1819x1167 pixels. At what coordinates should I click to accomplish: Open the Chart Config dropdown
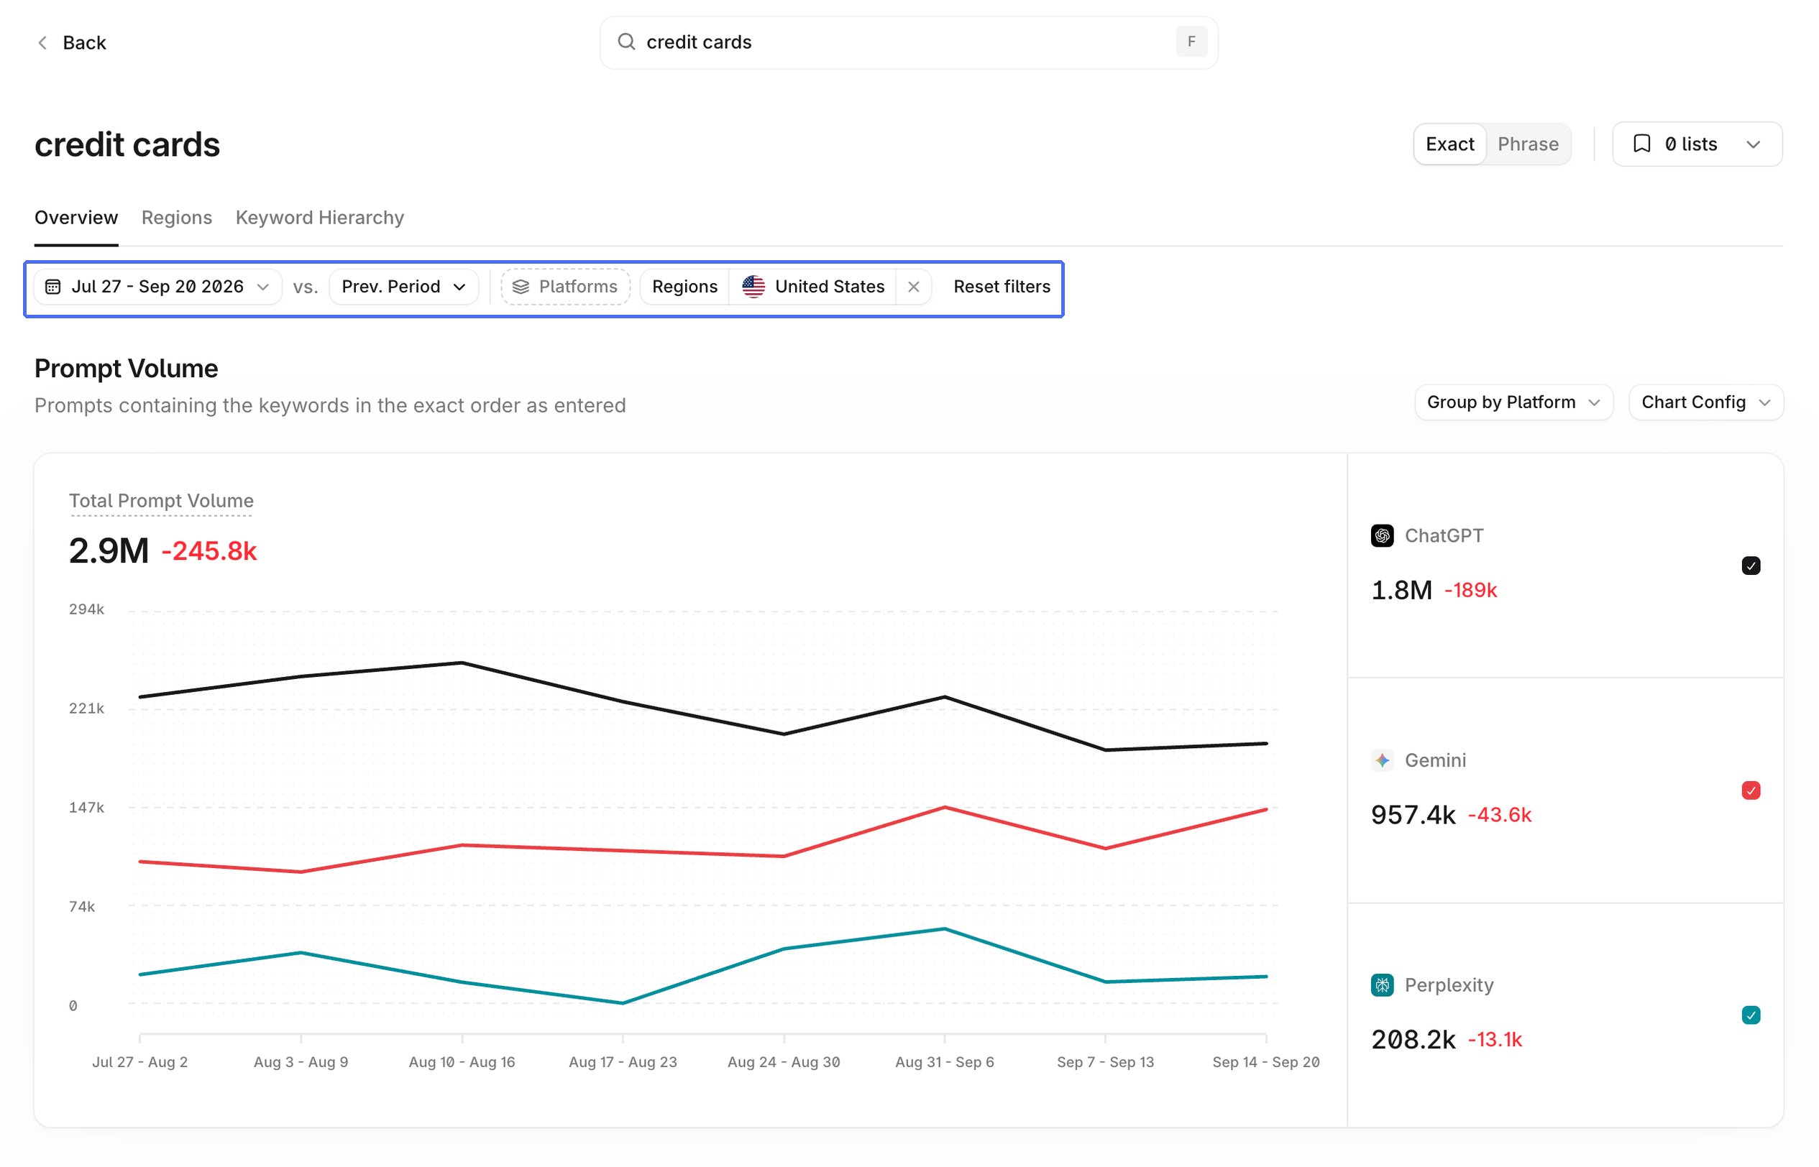coord(1706,402)
